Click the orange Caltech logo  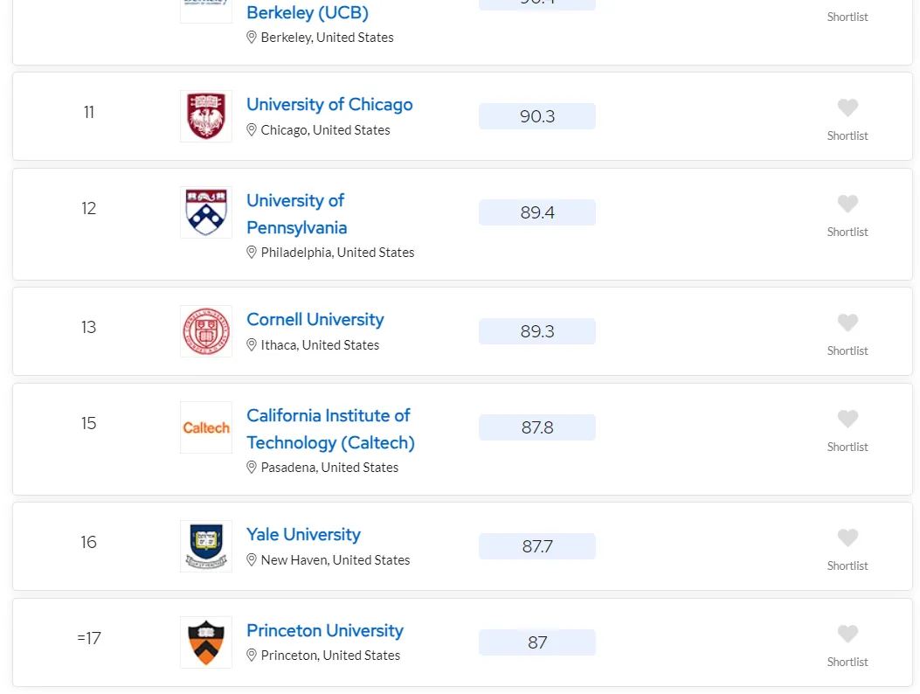[206, 427]
